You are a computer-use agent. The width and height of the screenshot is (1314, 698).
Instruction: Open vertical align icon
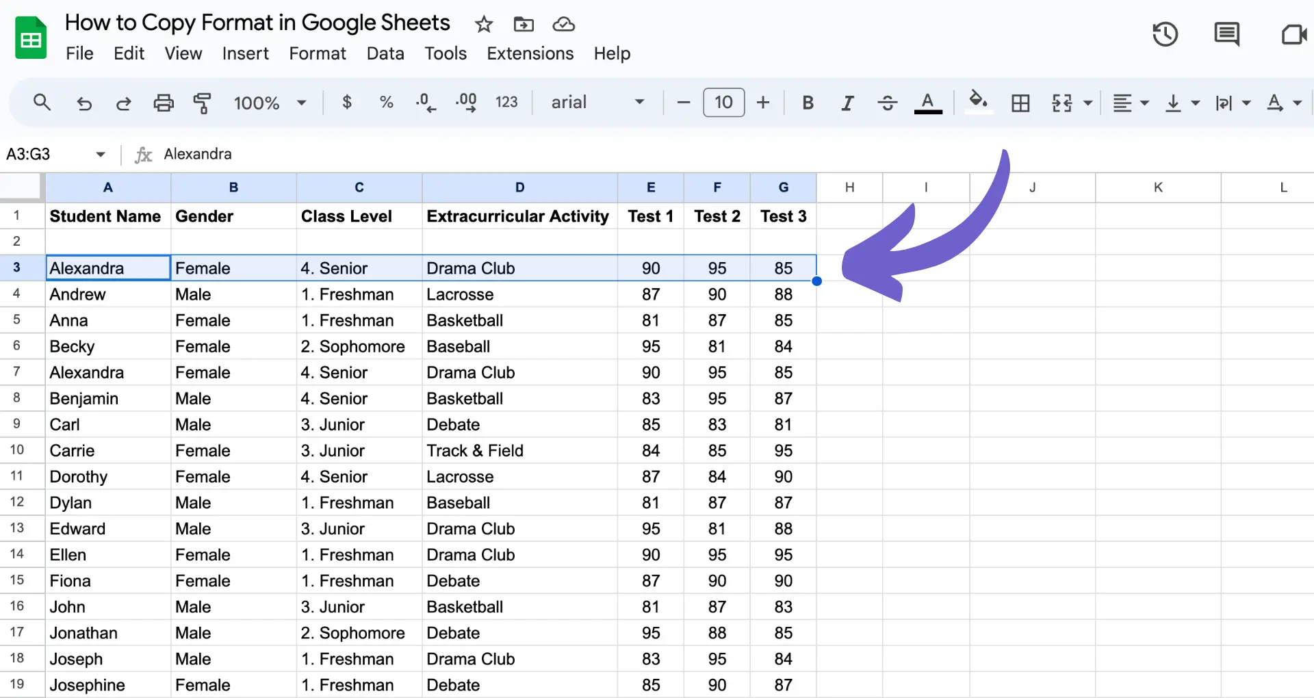1173,103
